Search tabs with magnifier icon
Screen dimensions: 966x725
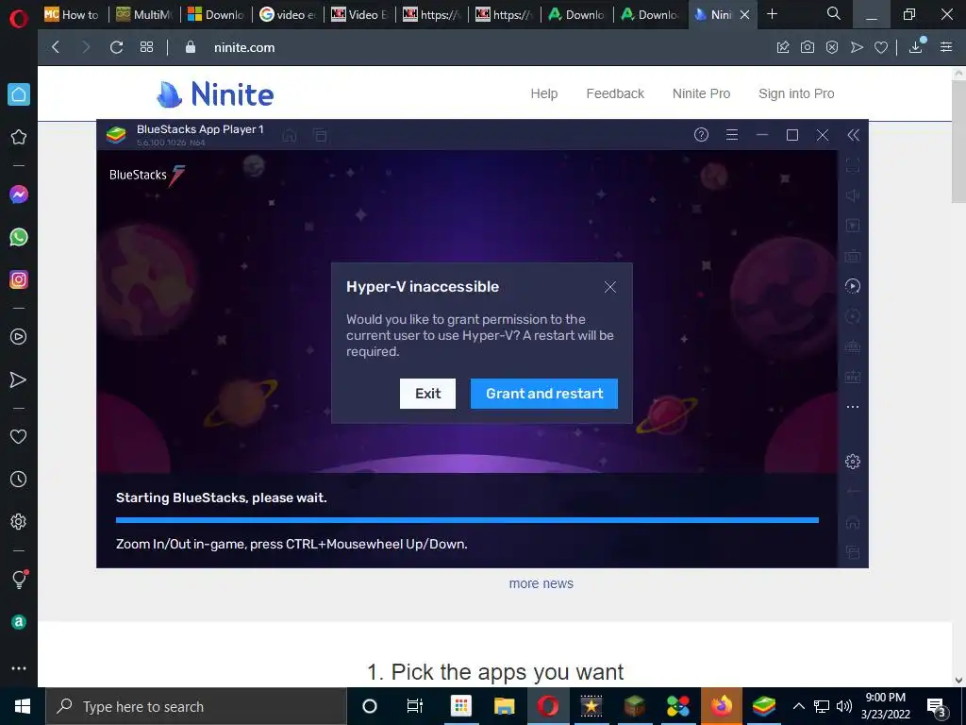pyautogui.click(x=834, y=13)
